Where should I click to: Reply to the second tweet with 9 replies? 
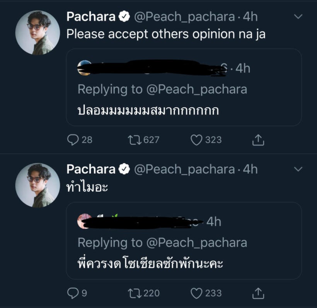tap(73, 293)
